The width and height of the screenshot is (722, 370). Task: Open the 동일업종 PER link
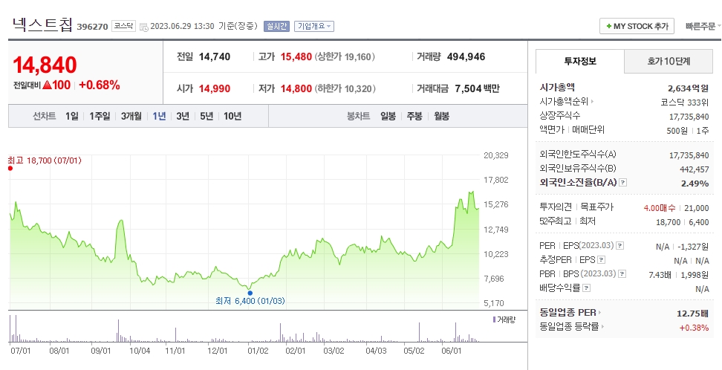(570, 312)
